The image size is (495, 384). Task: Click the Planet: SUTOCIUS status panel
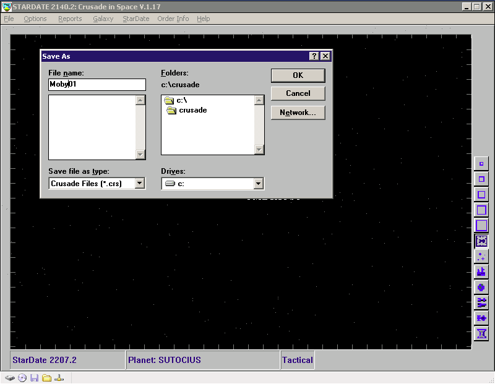pos(203,360)
